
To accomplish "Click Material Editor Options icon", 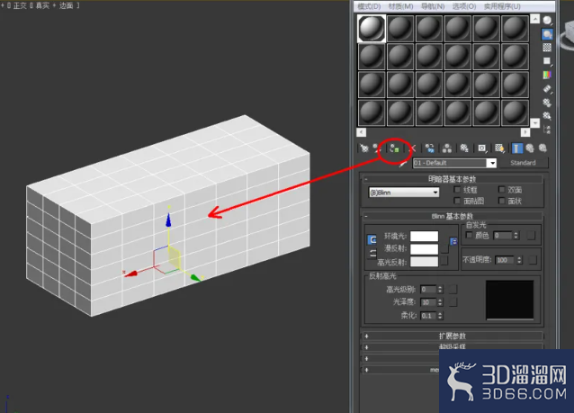I will pos(547,103).
